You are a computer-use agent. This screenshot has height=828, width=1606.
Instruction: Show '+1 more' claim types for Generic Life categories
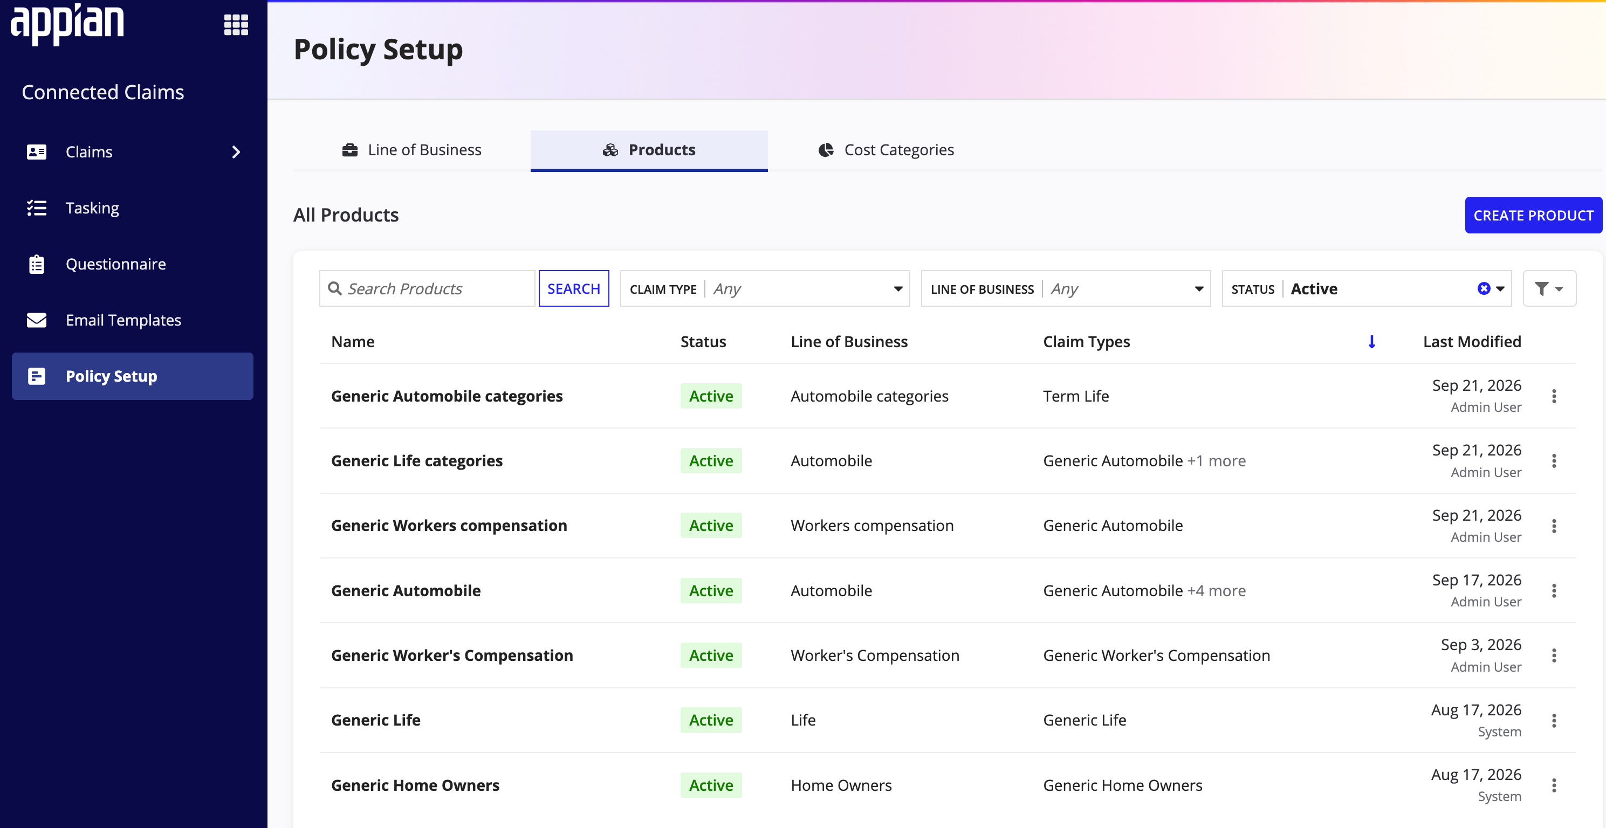tap(1216, 461)
